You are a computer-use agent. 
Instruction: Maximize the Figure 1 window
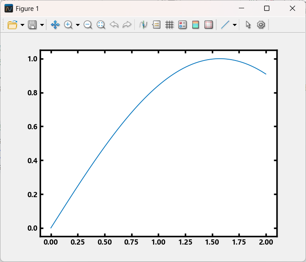(x=267, y=8)
